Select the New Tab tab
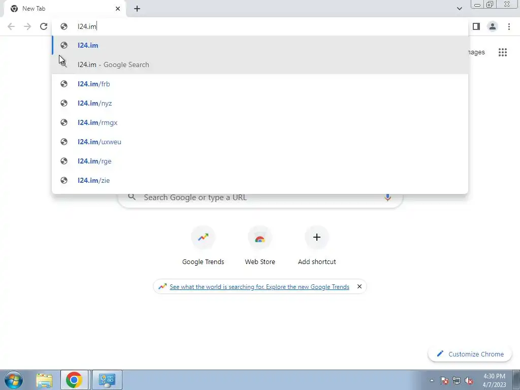This screenshot has width=520, height=390. tap(64, 9)
